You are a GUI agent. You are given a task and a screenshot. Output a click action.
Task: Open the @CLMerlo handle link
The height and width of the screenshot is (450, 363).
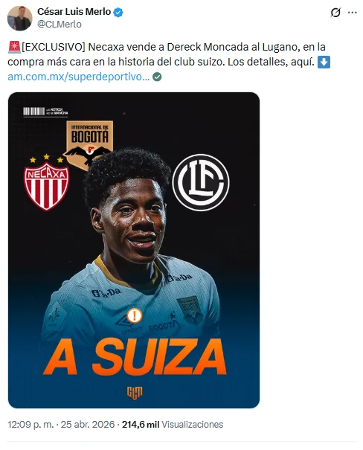59,25
